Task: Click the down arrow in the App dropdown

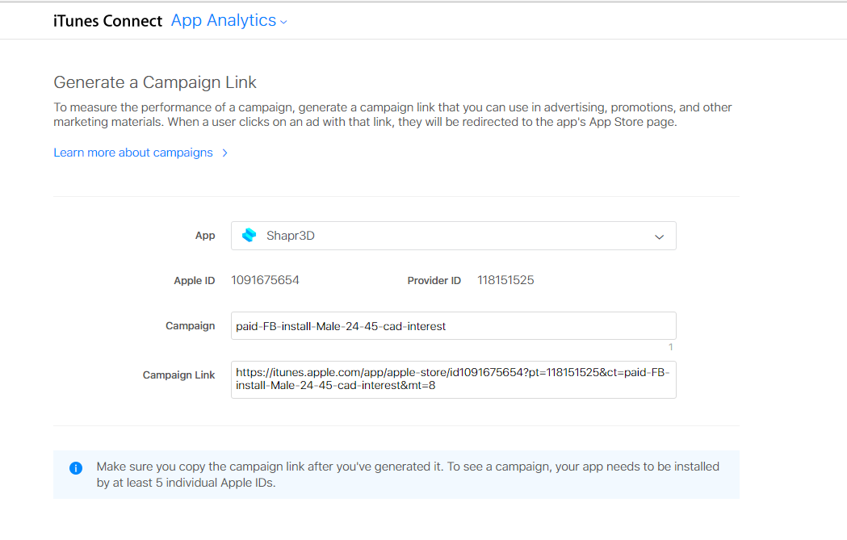Action: [659, 237]
